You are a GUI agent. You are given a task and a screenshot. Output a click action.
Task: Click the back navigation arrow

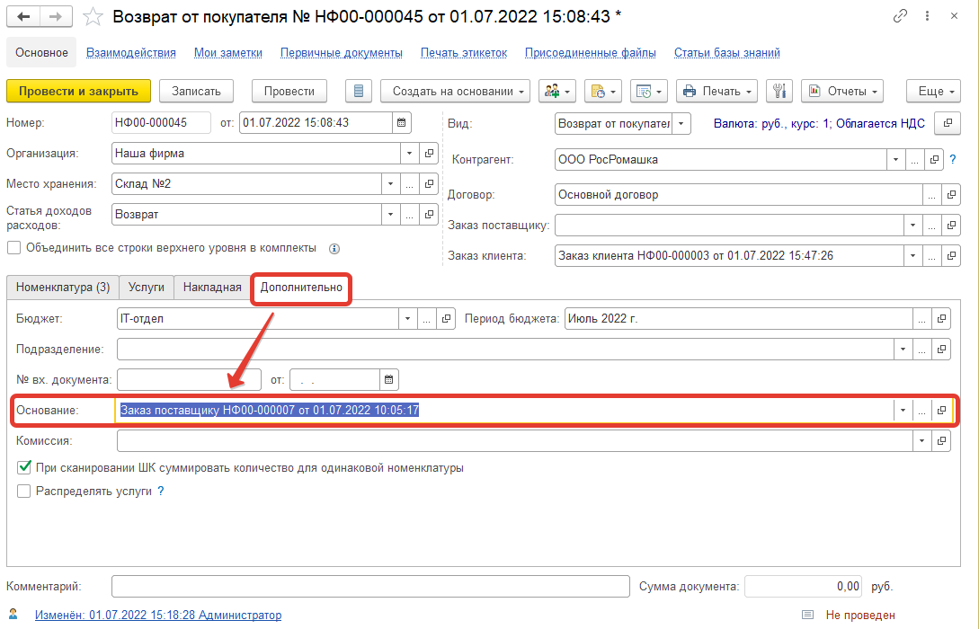pyautogui.click(x=24, y=17)
